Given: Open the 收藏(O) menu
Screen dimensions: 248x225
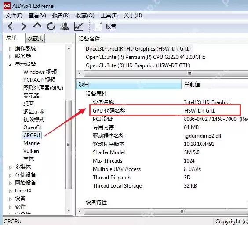Looking at the screenshot, I should (85, 15).
